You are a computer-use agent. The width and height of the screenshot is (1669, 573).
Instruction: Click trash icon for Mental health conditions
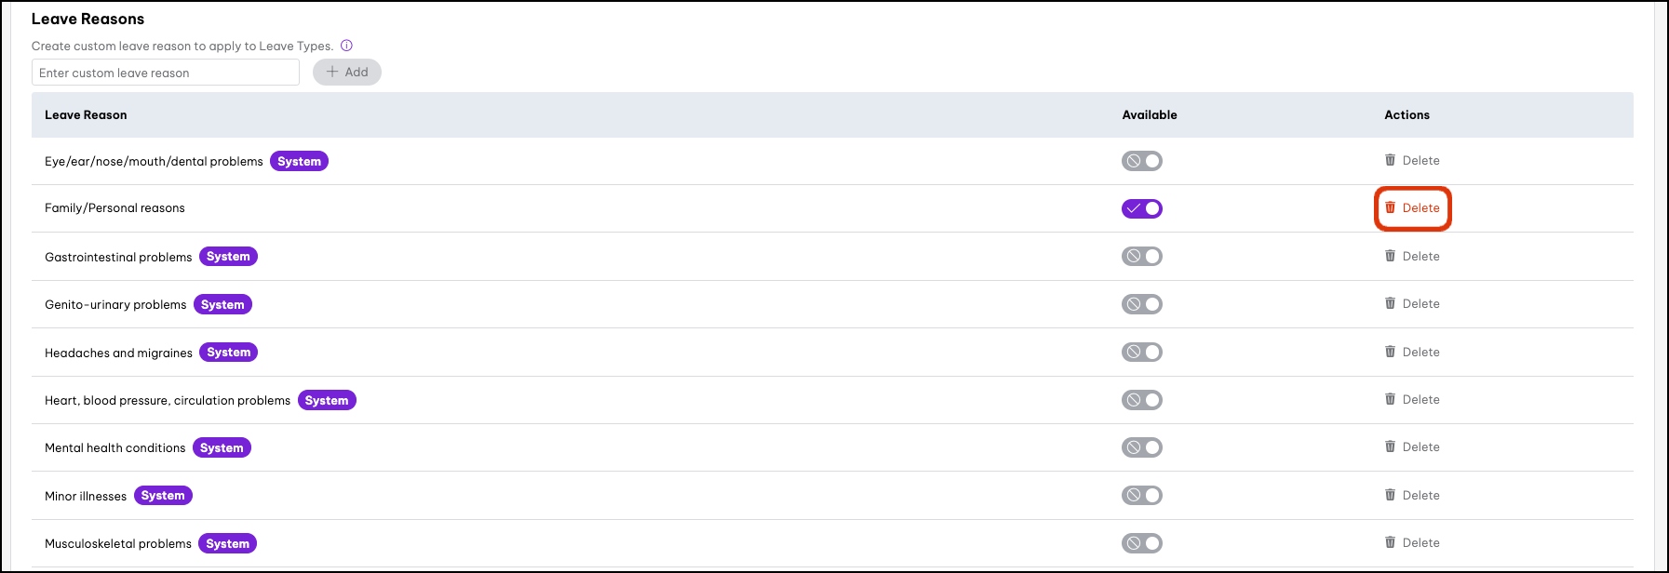pos(1390,446)
